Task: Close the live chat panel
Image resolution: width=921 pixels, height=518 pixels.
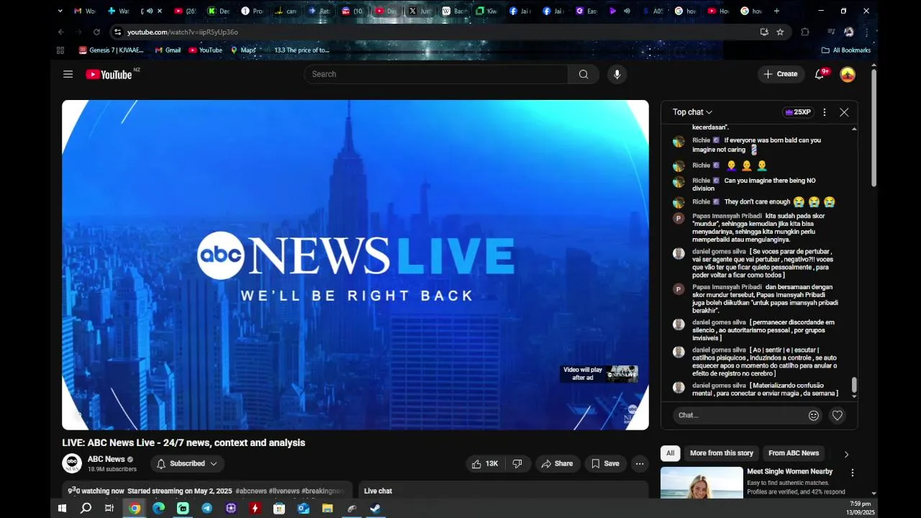Action: (x=844, y=112)
